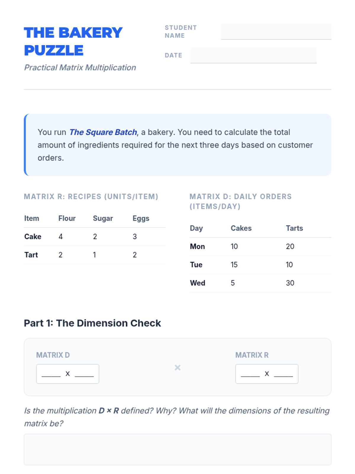Click "The Bakery Puzzle" title
355x474 pixels.
pyautogui.click(x=73, y=41)
